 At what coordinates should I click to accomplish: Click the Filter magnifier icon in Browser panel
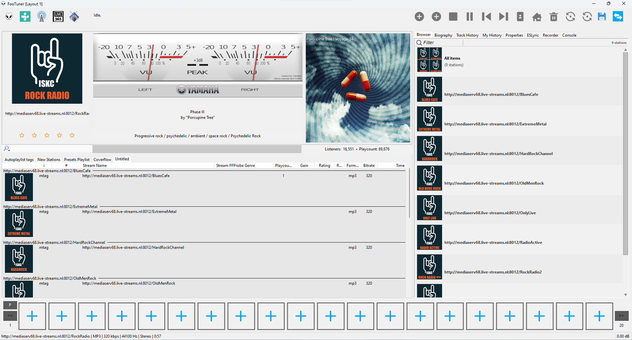419,42
